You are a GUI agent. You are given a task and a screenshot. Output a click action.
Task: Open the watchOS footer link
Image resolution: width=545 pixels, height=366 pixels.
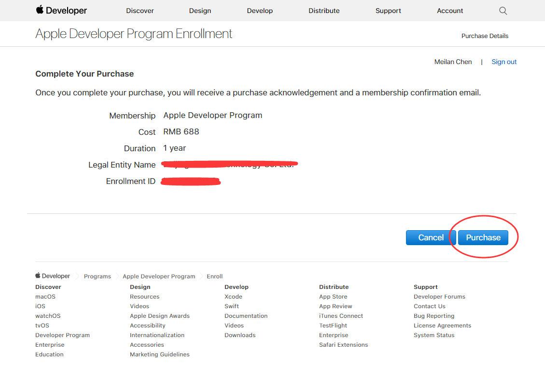click(x=48, y=316)
